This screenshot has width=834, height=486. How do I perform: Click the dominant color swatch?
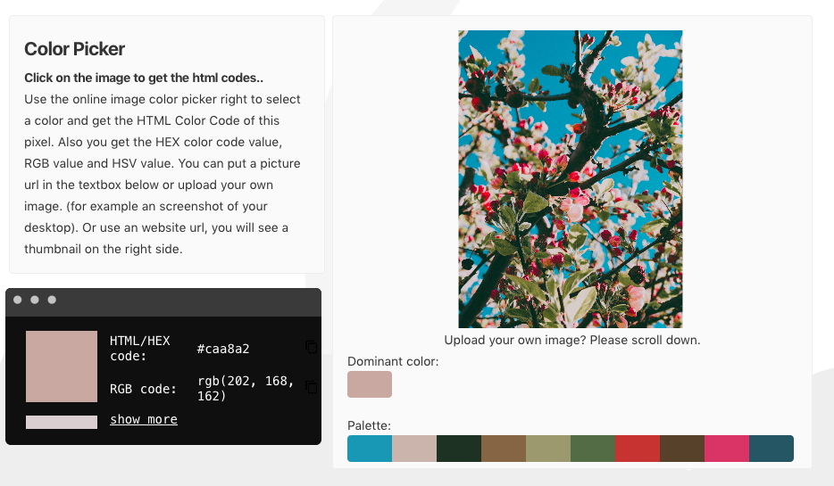point(370,384)
